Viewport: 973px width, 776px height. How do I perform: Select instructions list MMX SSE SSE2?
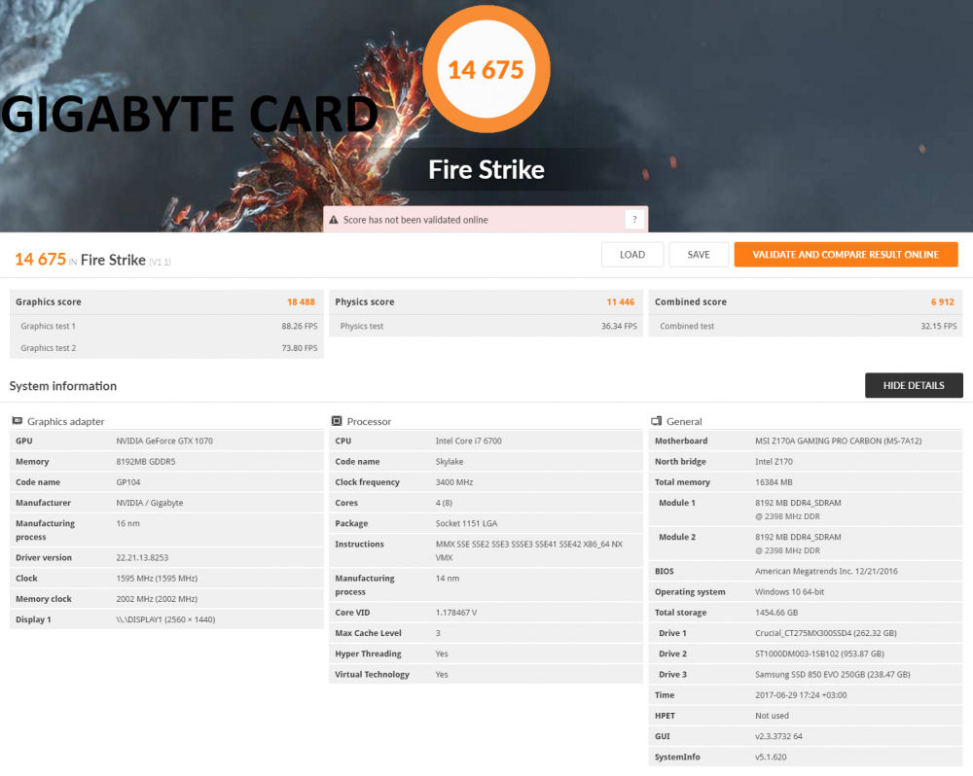pos(529,550)
